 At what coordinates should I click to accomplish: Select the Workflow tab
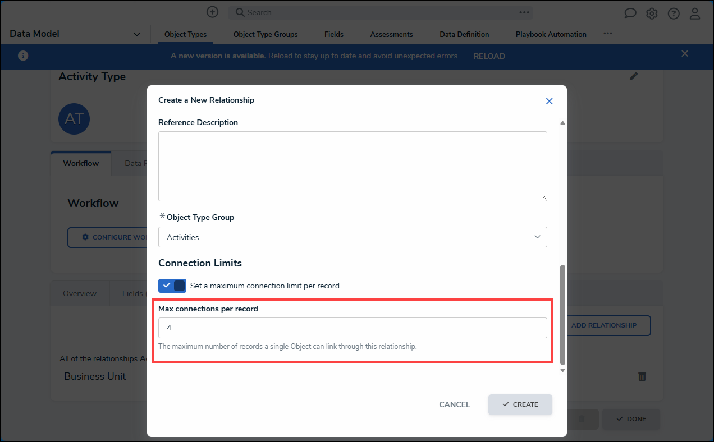pyautogui.click(x=81, y=163)
